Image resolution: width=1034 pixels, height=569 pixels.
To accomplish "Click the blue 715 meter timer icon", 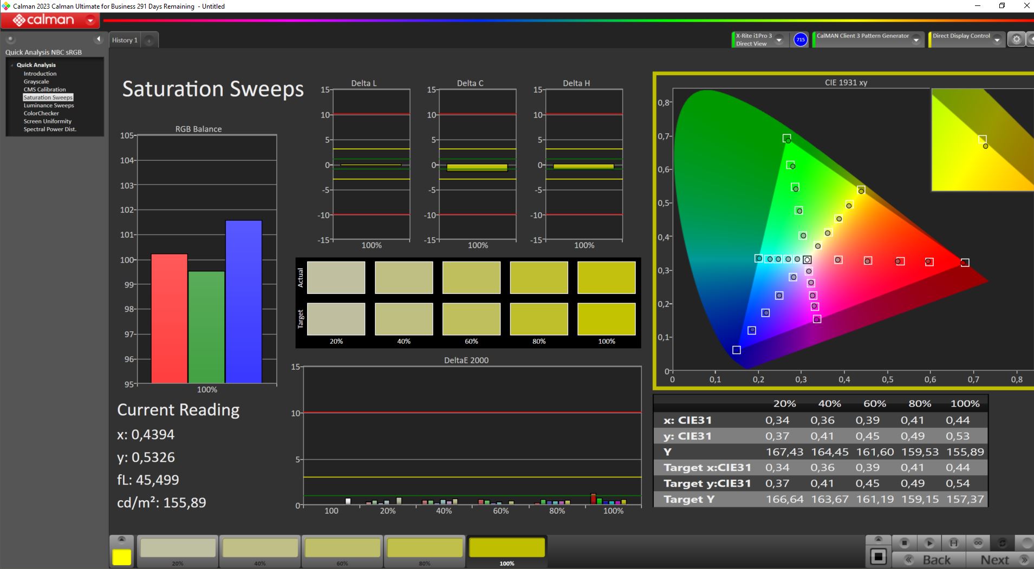I will click(800, 40).
